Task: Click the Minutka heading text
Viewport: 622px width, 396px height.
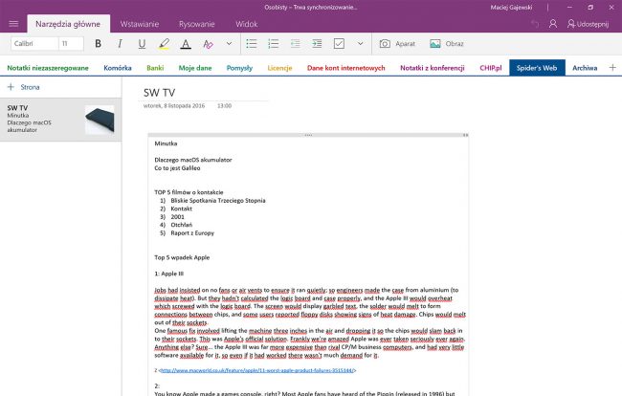Action: pyautogui.click(x=166, y=143)
